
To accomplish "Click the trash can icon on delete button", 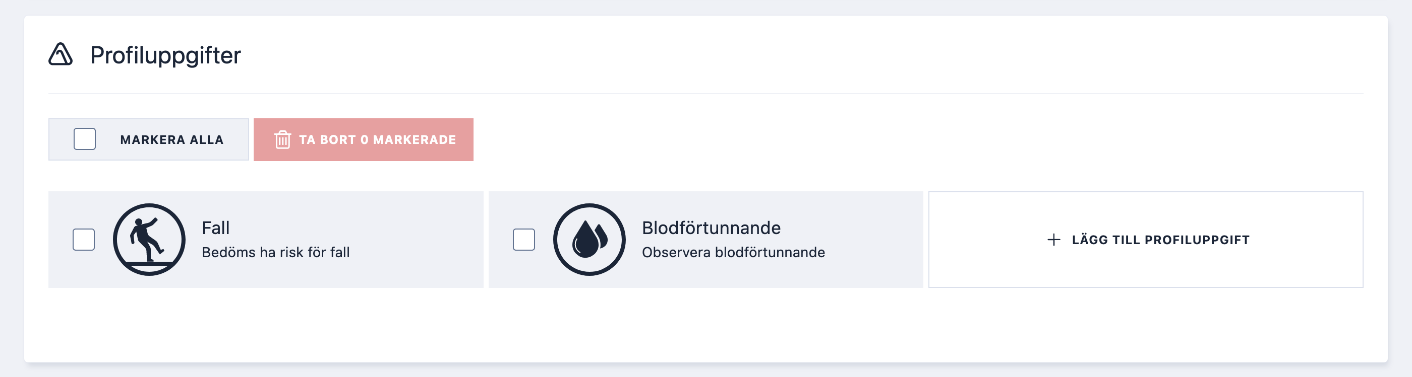I will pyautogui.click(x=282, y=139).
